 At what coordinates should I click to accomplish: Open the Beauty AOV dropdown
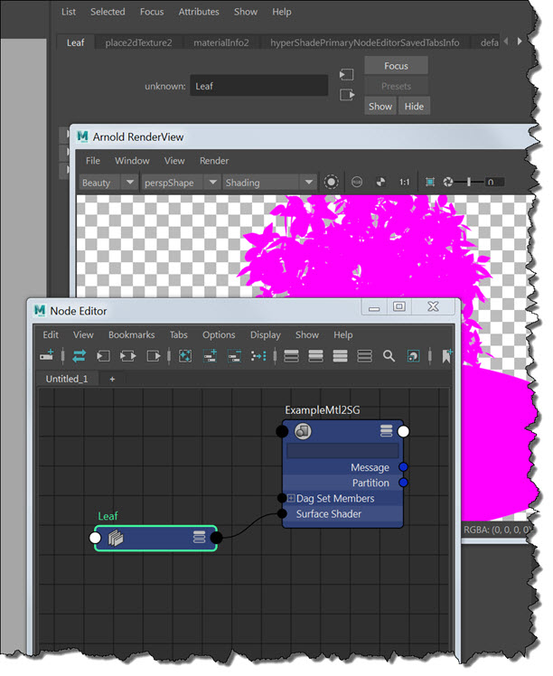point(108,183)
